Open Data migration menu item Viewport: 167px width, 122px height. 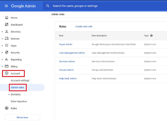click(19, 101)
